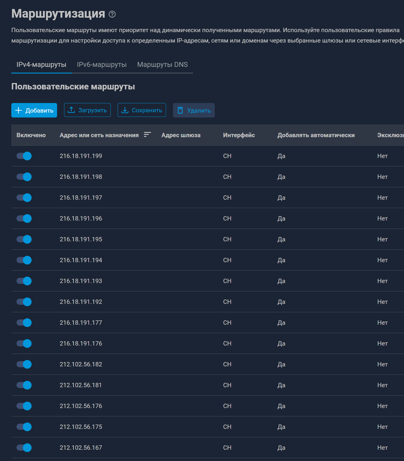Open the Маршруты DNS tab
The image size is (404, 461).
[162, 65]
